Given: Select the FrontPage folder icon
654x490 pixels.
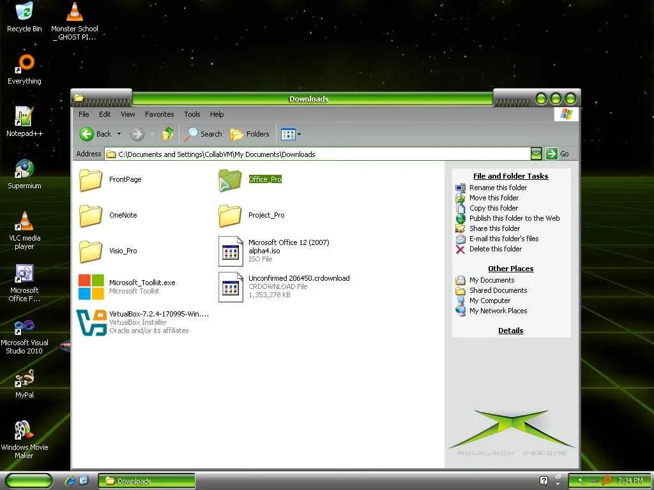Looking at the screenshot, I should (x=91, y=179).
